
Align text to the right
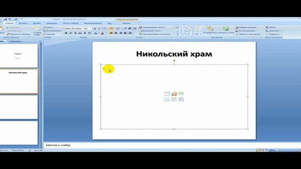pyautogui.click(x=120, y=33)
